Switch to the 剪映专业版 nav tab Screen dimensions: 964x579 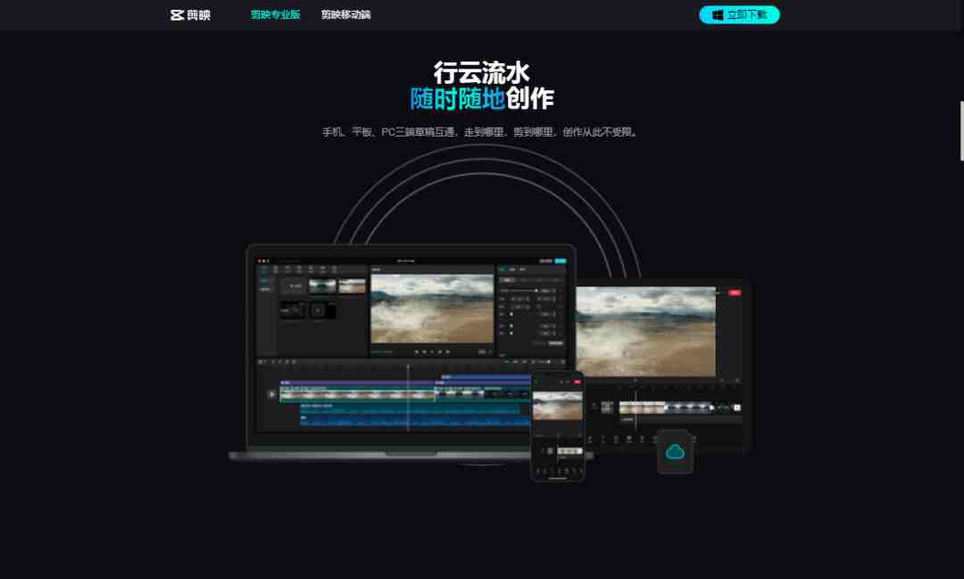tap(275, 15)
